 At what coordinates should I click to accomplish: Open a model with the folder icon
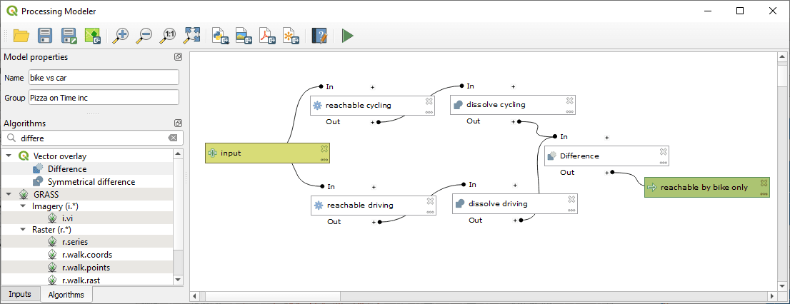tap(21, 35)
